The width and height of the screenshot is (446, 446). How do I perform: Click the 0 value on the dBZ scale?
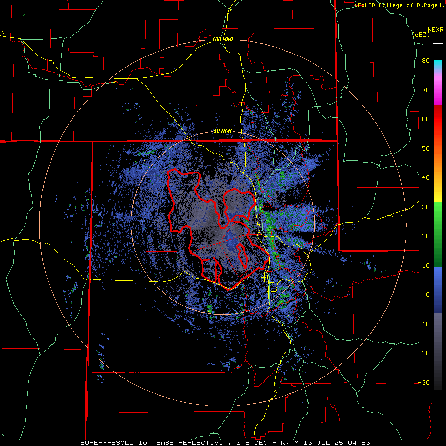(428, 295)
